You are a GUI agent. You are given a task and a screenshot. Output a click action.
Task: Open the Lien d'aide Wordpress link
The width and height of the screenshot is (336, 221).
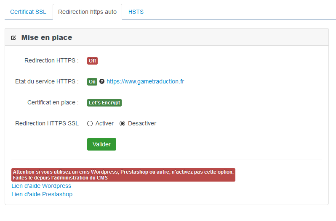click(41, 186)
